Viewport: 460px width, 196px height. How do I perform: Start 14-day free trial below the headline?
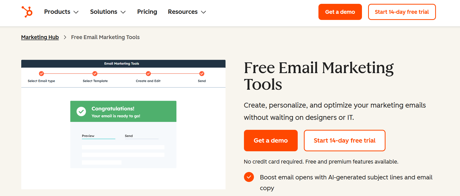tap(345, 141)
